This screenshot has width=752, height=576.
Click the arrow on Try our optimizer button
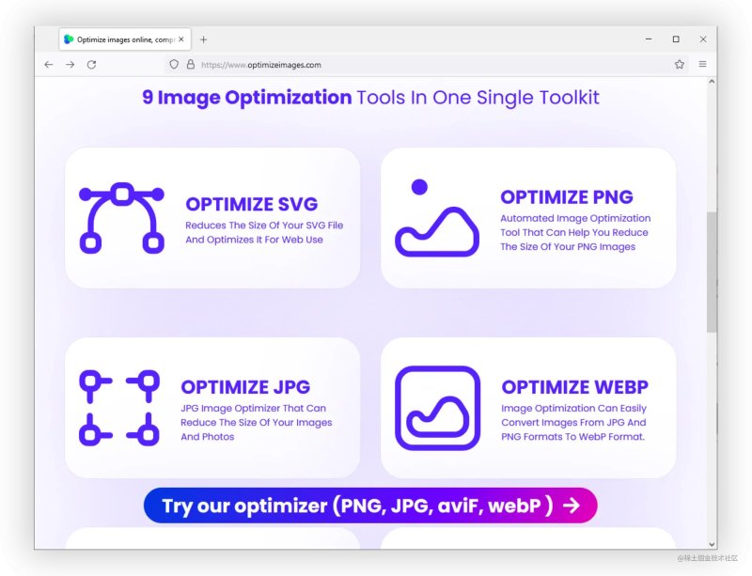pyautogui.click(x=572, y=505)
